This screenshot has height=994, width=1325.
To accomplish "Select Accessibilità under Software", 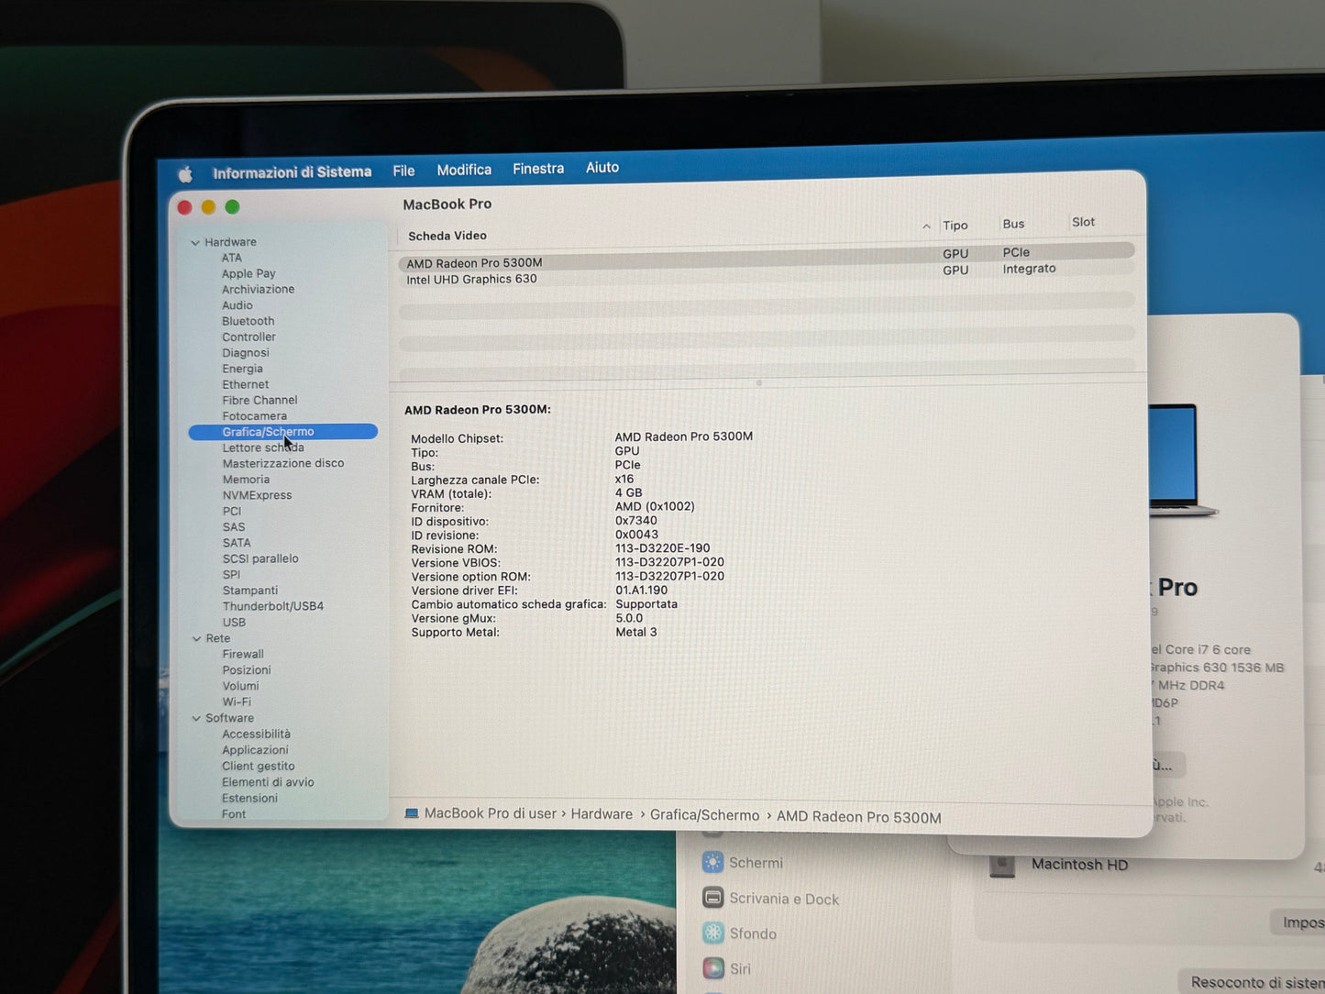I will point(257,734).
